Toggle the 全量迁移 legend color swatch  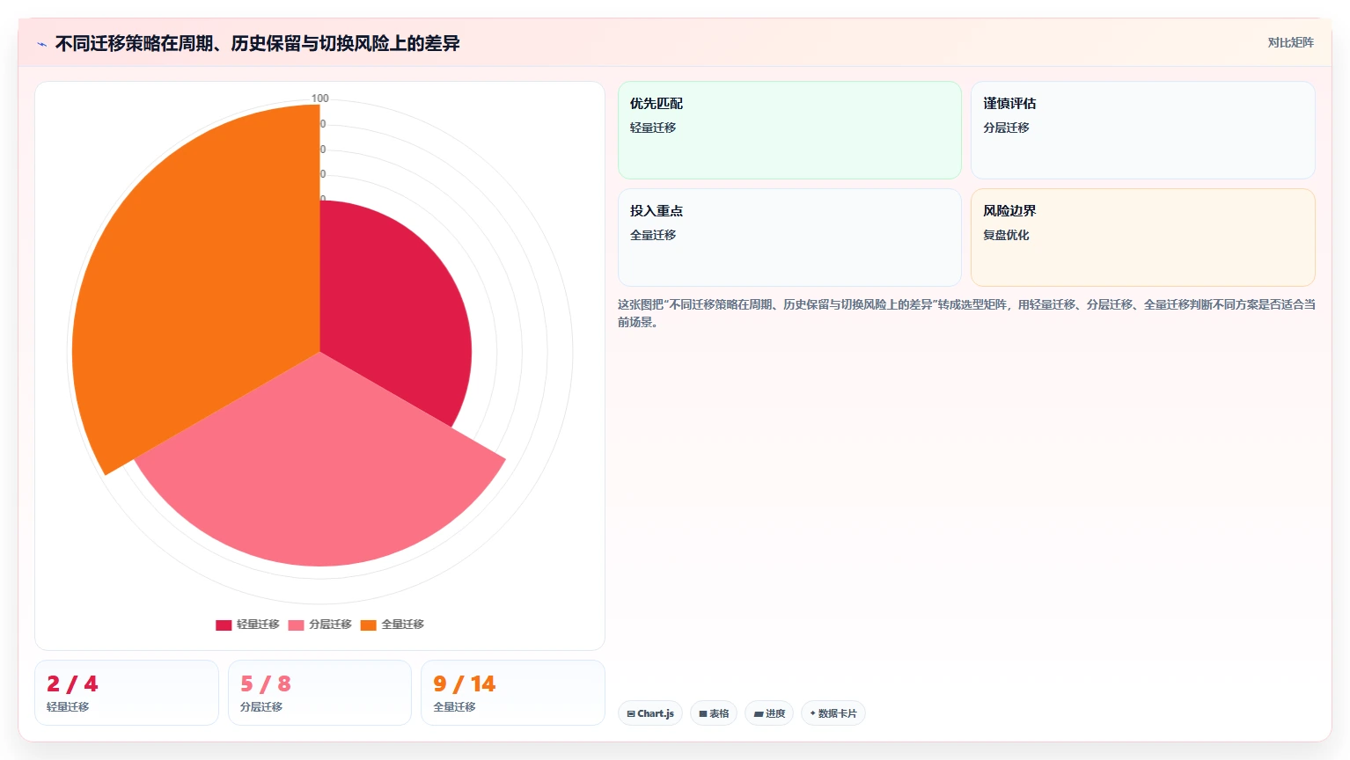click(x=368, y=625)
